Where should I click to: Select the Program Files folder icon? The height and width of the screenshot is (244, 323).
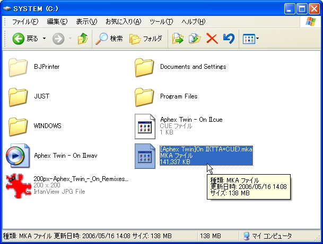click(x=144, y=97)
